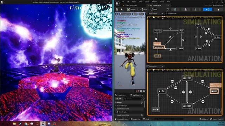Open the Anim Instance parent class link
Screen dimensions: 225x126
218,5
